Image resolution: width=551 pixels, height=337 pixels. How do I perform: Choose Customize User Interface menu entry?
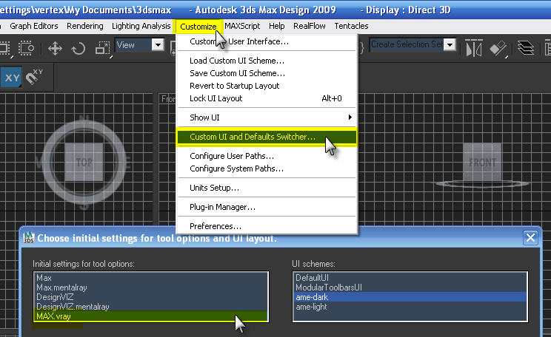click(x=267, y=41)
